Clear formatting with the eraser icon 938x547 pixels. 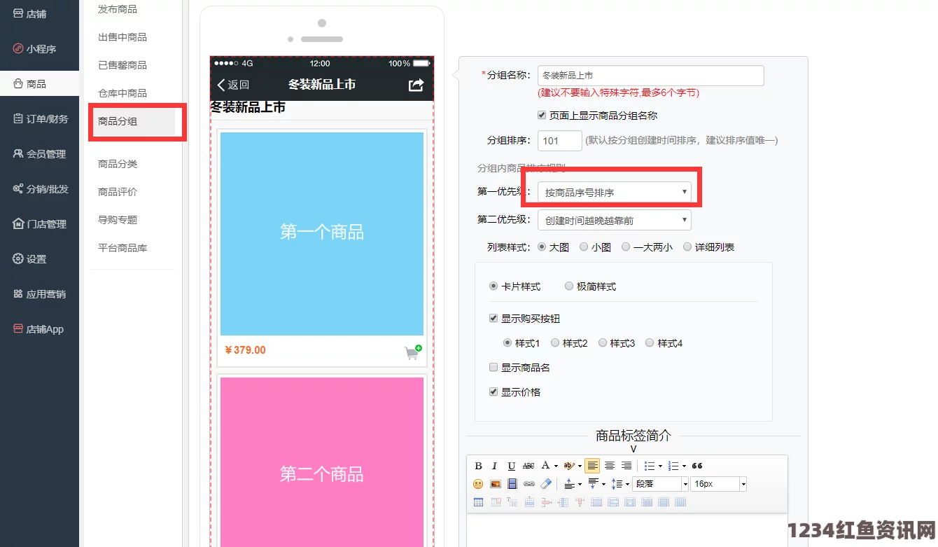click(x=547, y=484)
